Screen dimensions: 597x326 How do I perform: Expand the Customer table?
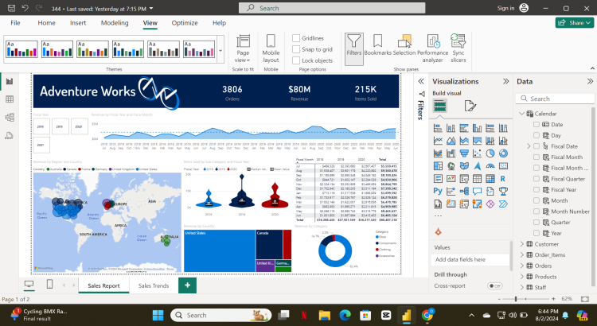[x=522, y=244]
